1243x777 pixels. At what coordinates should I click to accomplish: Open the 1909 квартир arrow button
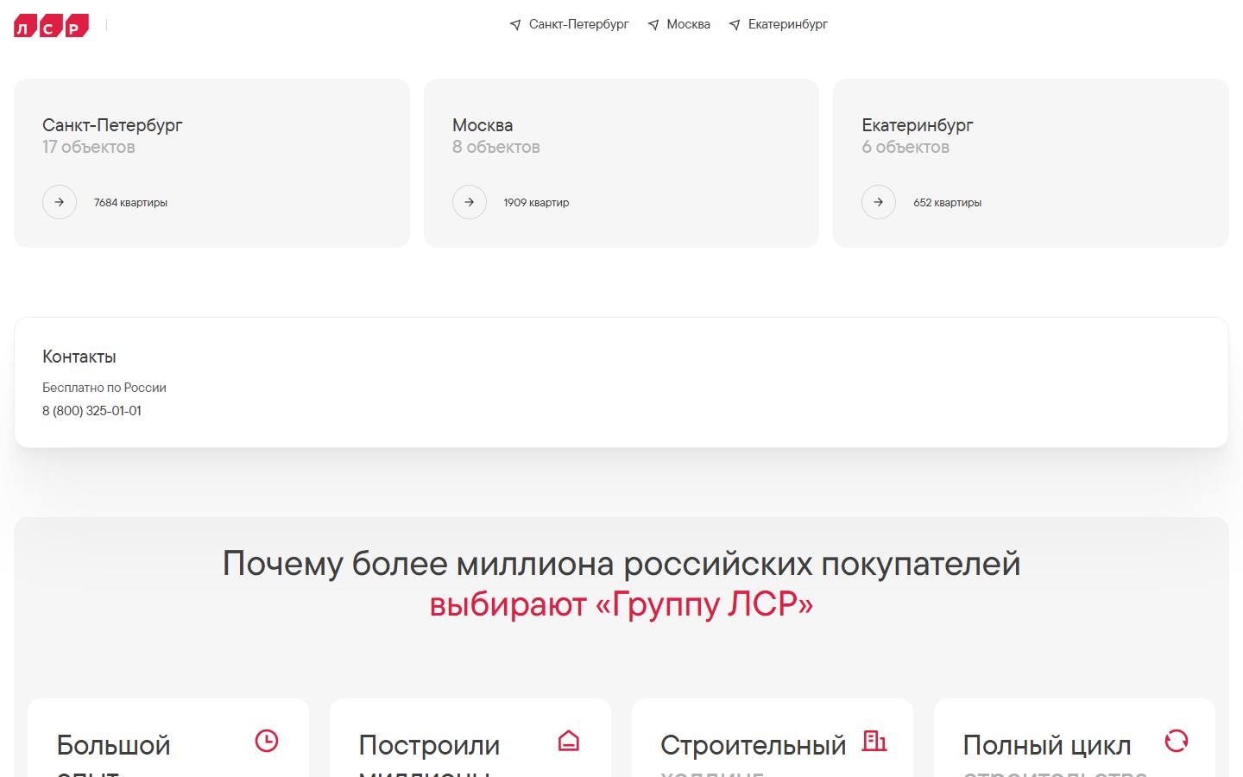(x=470, y=202)
